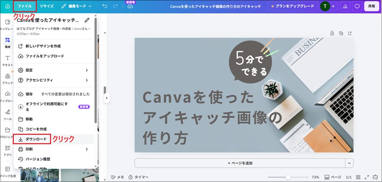The width and height of the screenshot is (382, 182).
Task: Undo the last action
Action: point(105,6)
